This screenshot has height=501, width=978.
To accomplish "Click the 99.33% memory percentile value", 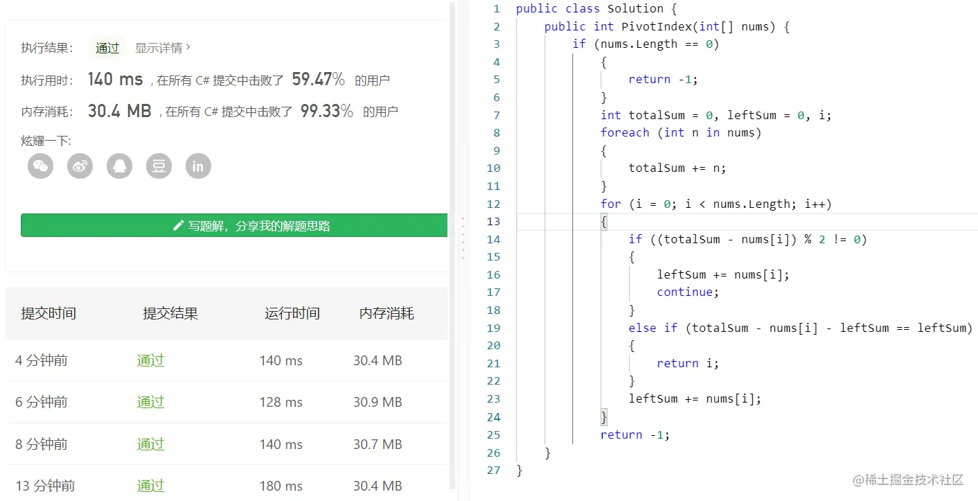I will click(x=327, y=111).
